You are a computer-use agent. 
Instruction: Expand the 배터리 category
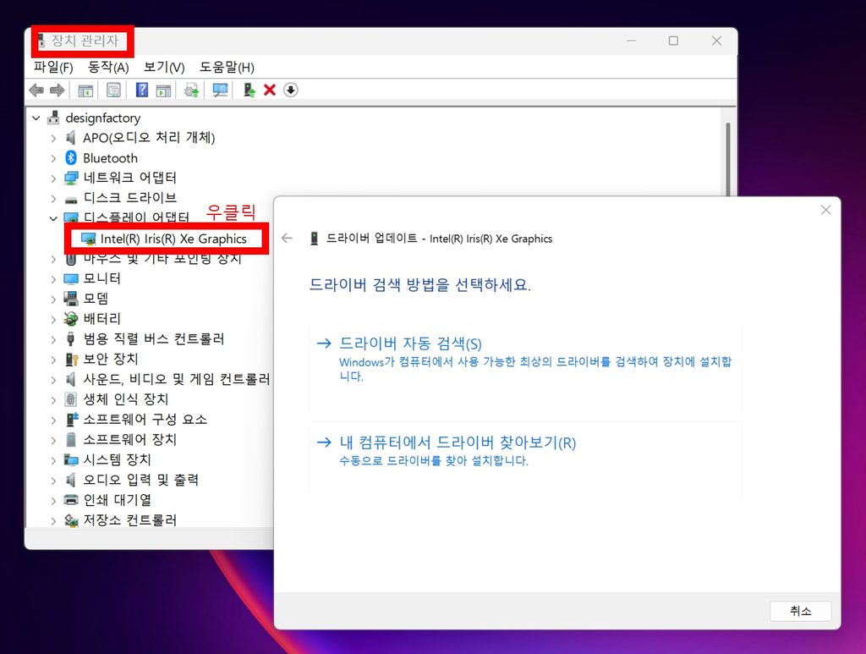[x=53, y=319]
